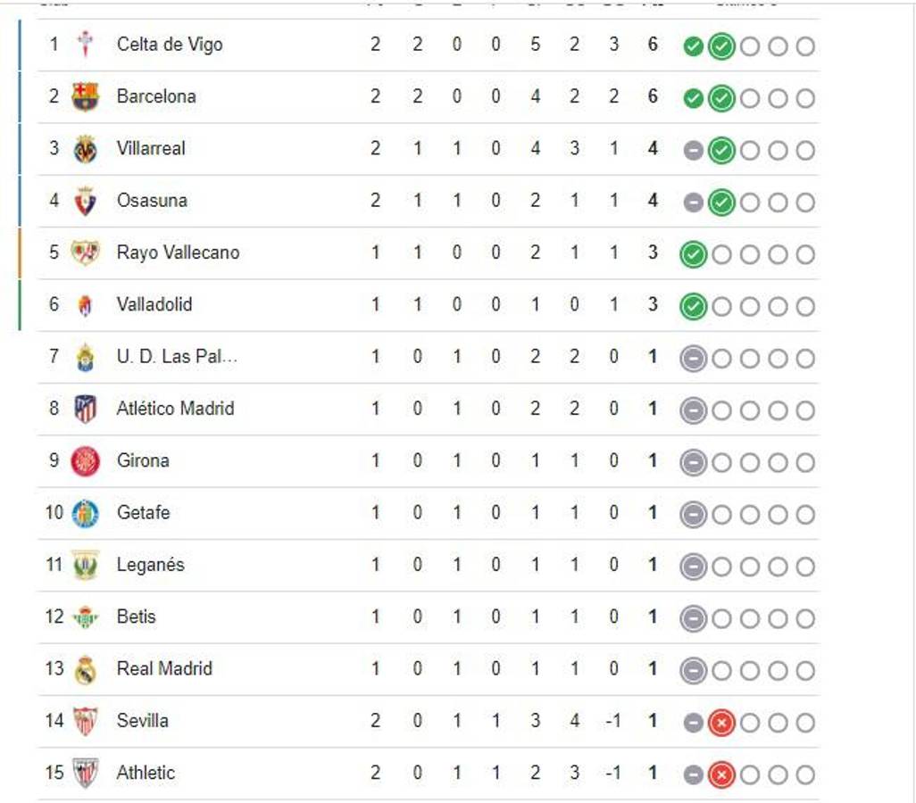
Task: Click the Osasuna club crest
Action: 87,200
